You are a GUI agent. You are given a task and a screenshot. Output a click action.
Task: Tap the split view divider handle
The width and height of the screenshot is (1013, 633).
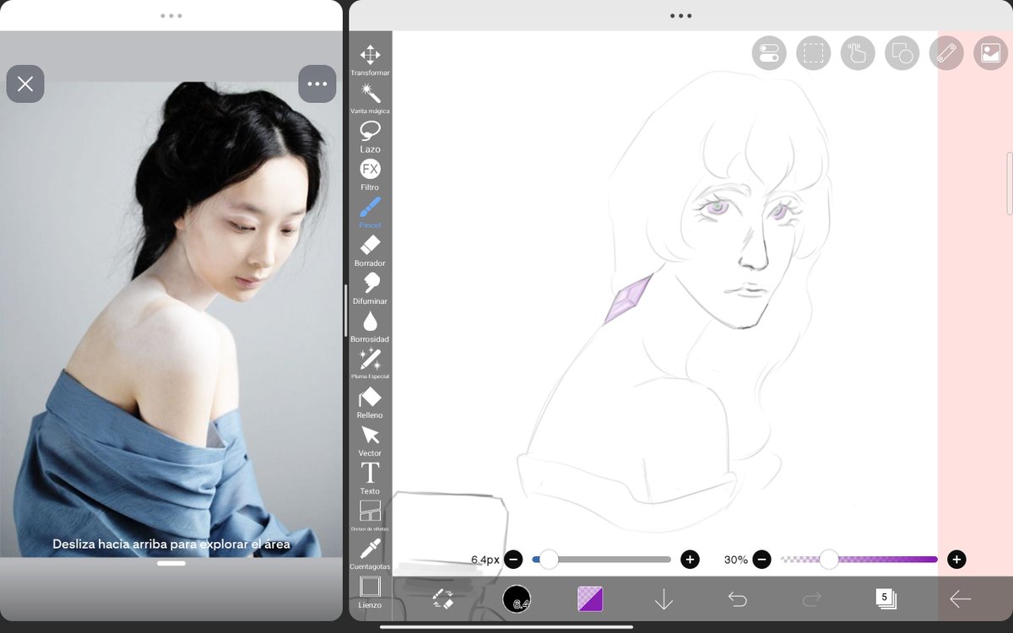pyautogui.click(x=345, y=311)
